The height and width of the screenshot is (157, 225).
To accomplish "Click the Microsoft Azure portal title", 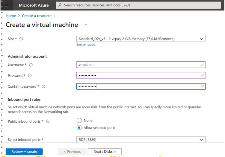I will click(34, 5).
